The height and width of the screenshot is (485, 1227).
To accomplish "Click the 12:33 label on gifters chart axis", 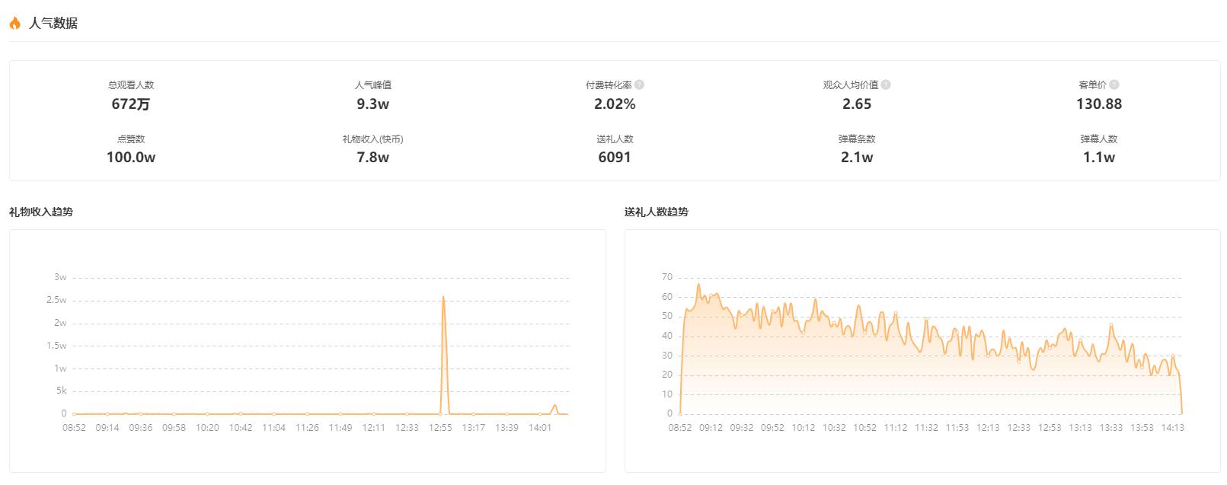I will click(x=1019, y=428).
